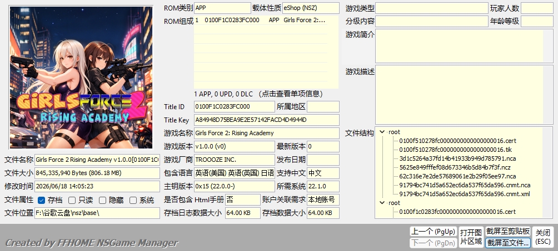This screenshot has height=251, width=558.
Task: Click the 最新版本 field showing 0
Action: [x=323, y=146]
